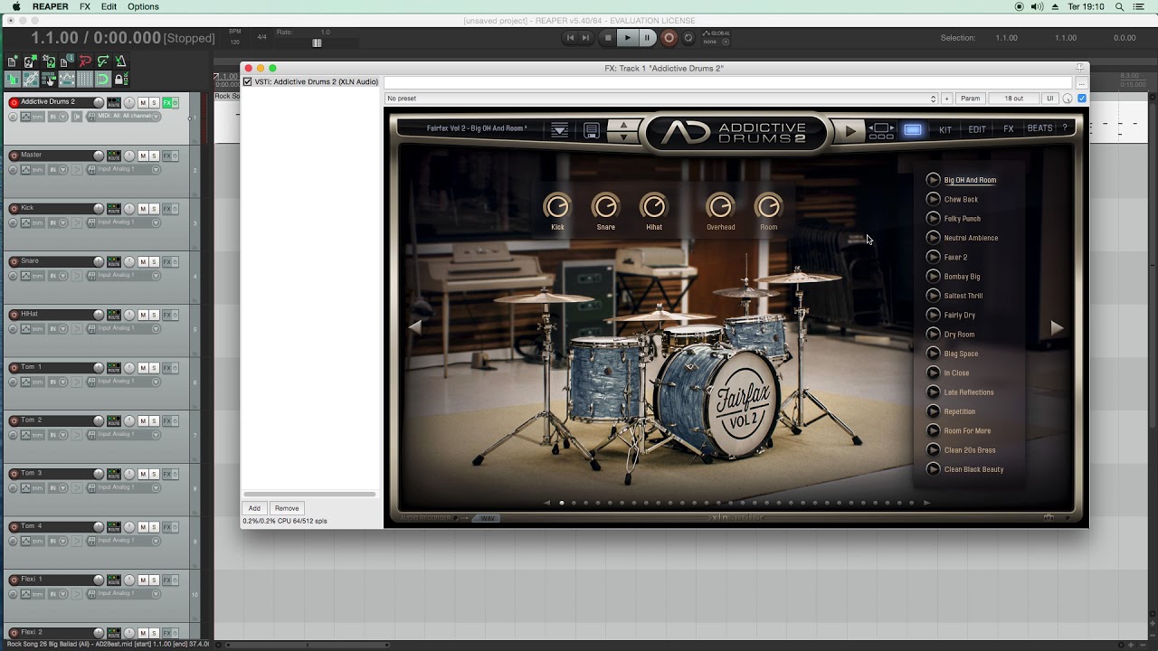Screen dimensions: 1158x651
Task: Open the Edit menu in the menu bar
Action: (x=109, y=6)
